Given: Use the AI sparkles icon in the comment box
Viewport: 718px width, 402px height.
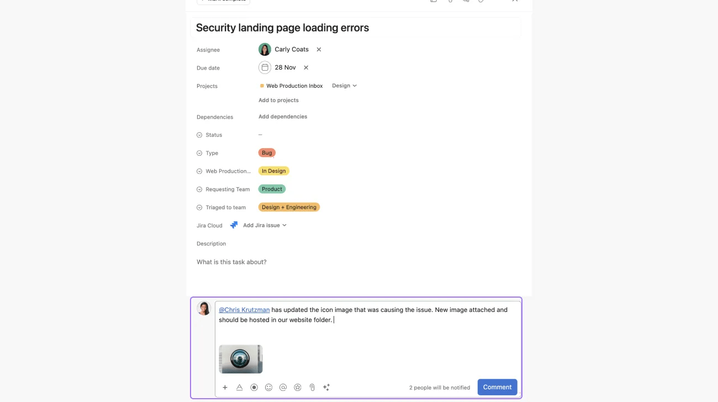Looking at the screenshot, I should (x=326, y=387).
